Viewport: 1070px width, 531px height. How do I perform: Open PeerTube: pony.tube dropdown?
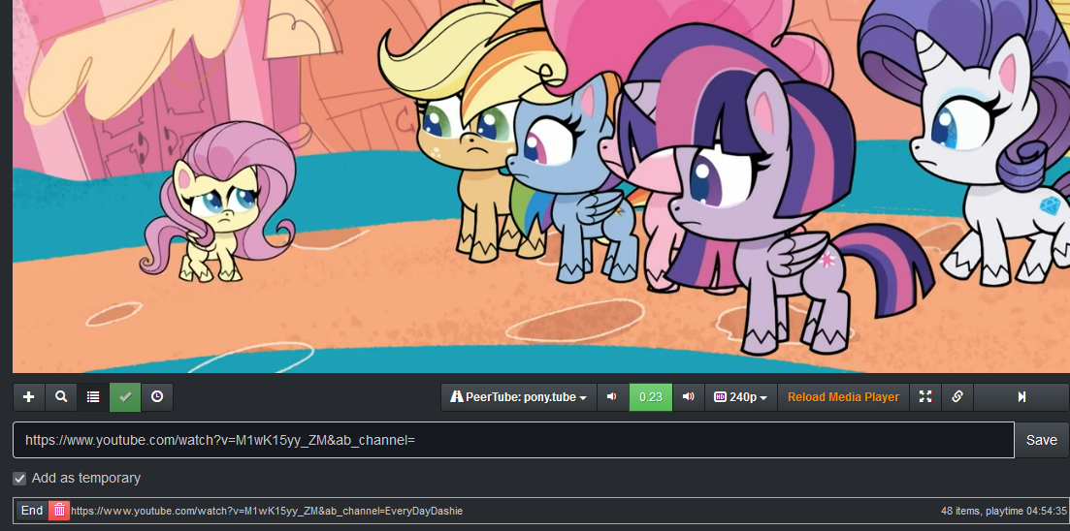pos(519,396)
